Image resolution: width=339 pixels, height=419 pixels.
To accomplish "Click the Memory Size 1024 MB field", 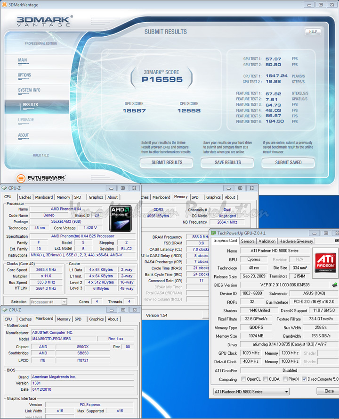I will (x=256, y=336).
